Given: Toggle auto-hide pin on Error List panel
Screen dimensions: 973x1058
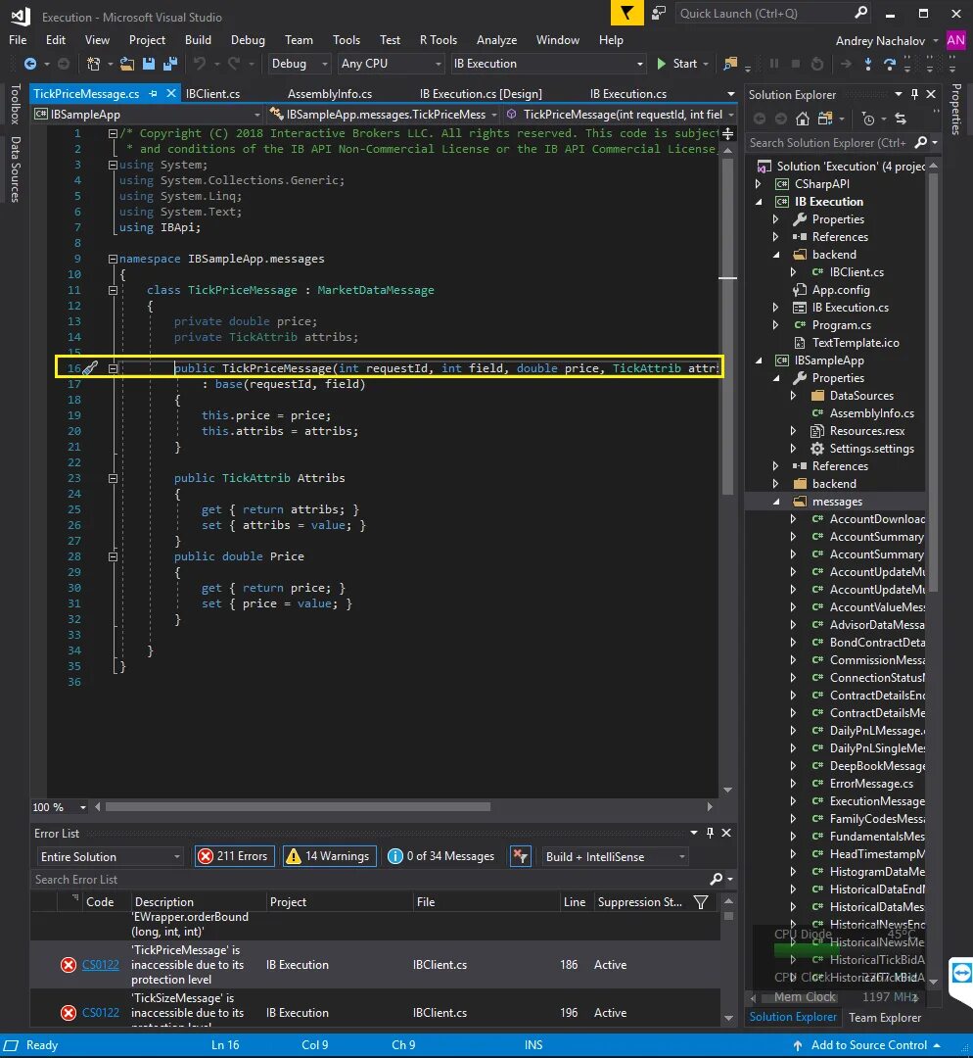Looking at the screenshot, I should click(710, 833).
